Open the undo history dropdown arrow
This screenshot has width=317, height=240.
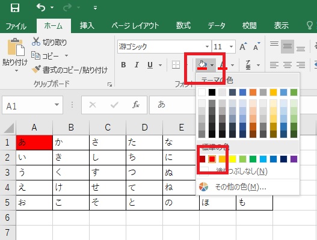point(52,8)
